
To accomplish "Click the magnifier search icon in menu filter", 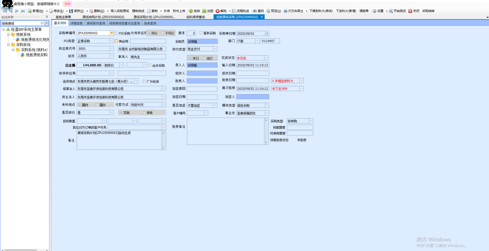I will (46, 23).
